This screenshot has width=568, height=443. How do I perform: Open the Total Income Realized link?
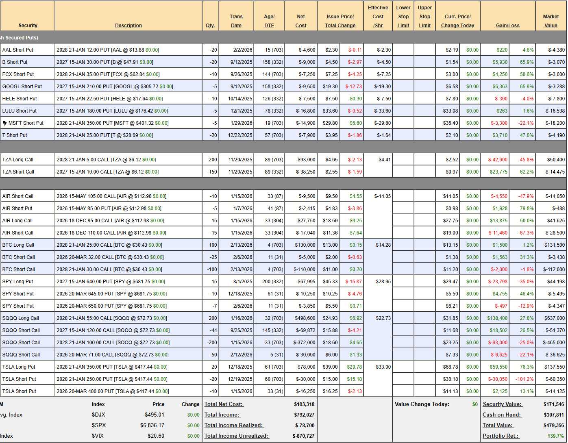pyautogui.click(x=234, y=426)
